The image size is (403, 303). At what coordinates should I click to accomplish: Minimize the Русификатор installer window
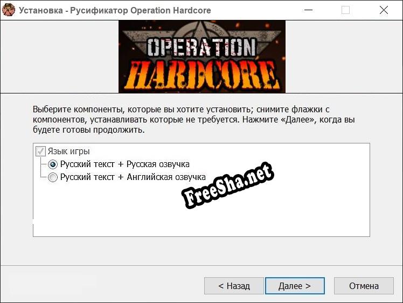308,10
